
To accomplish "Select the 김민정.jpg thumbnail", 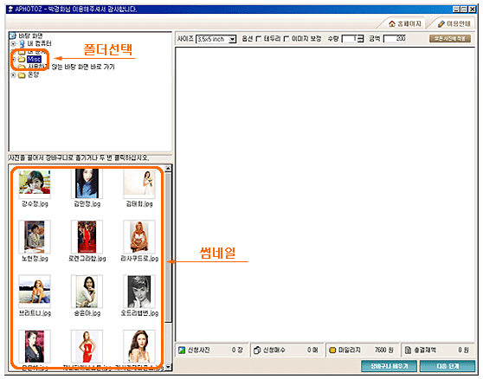I will [87, 183].
